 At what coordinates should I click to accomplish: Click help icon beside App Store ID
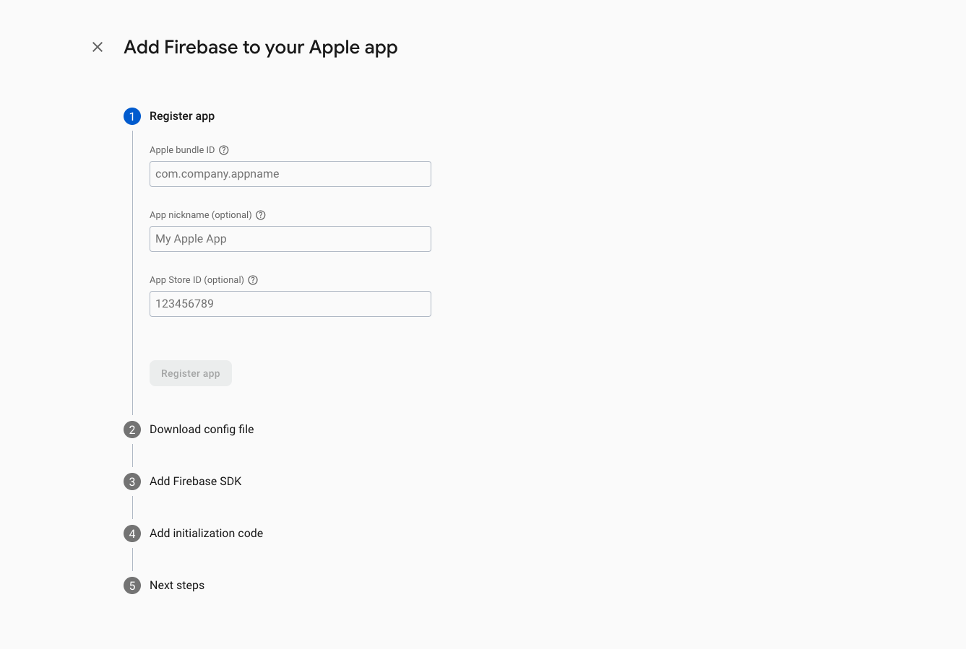click(253, 280)
